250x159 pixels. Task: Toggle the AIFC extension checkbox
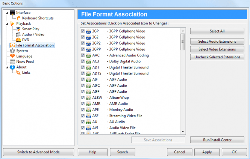pos(83,85)
